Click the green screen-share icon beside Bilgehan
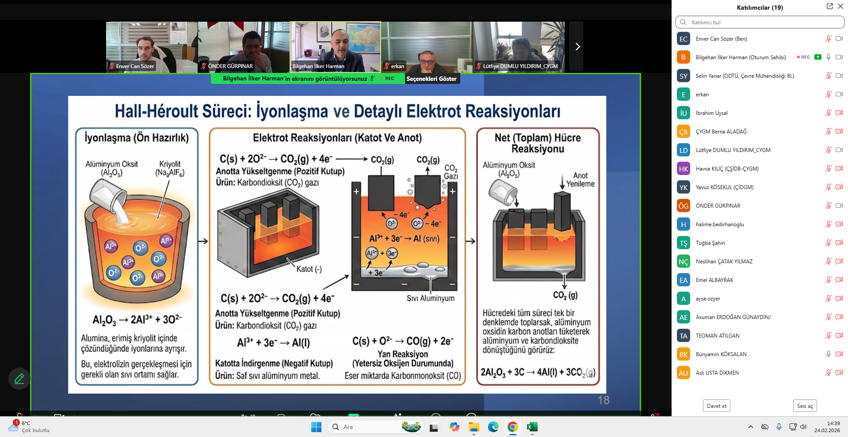This screenshot has height=437, width=848. [x=817, y=57]
